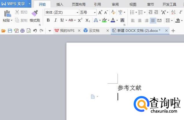The width and height of the screenshot is (184, 120).
Task: Click the Redo arrow
Action: (x=41, y=31)
